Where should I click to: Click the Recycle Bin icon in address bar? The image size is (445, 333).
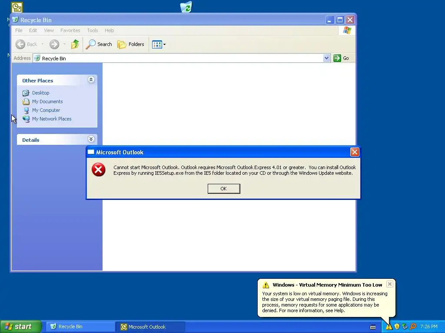point(37,59)
